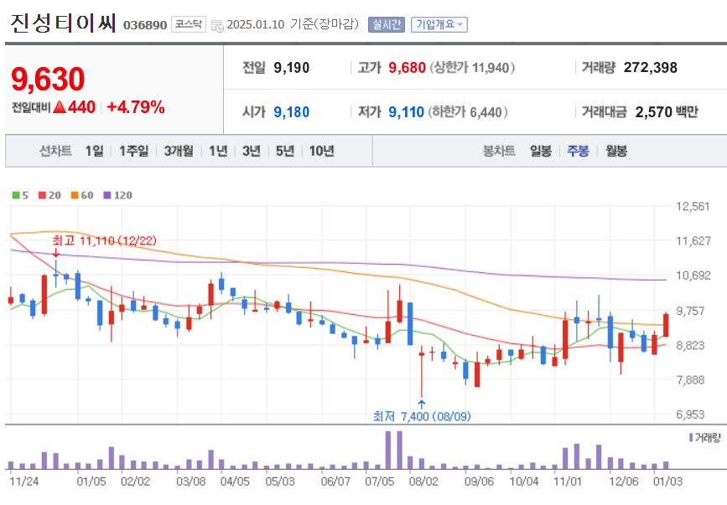
Task: Click the +4.79% change value
Action: coord(135,107)
